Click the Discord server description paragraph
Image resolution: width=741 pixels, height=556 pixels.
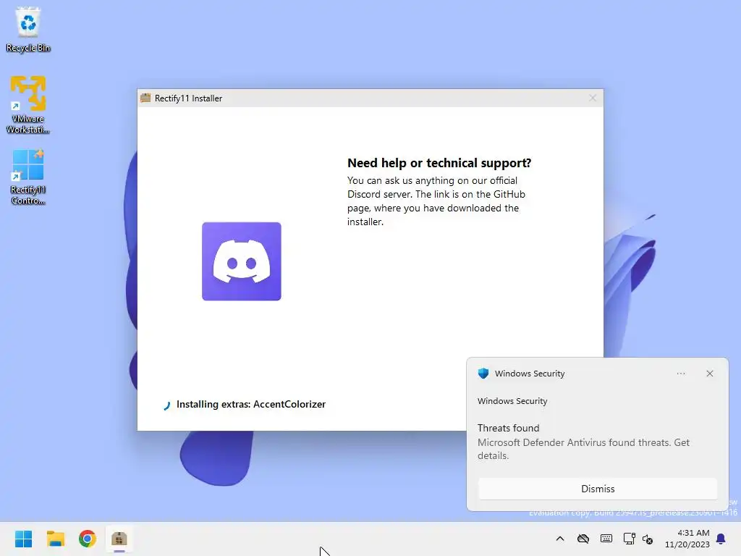pyautogui.click(x=436, y=201)
